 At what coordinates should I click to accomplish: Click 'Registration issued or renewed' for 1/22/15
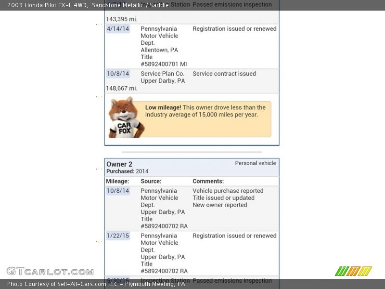coord(234,236)
